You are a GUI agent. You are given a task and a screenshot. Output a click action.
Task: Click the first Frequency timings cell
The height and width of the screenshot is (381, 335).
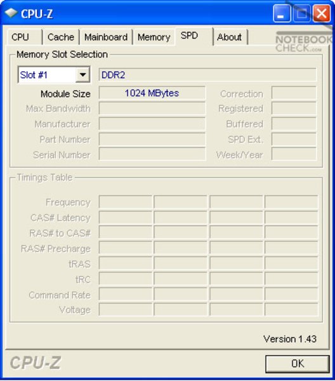(x=126, y=202)
